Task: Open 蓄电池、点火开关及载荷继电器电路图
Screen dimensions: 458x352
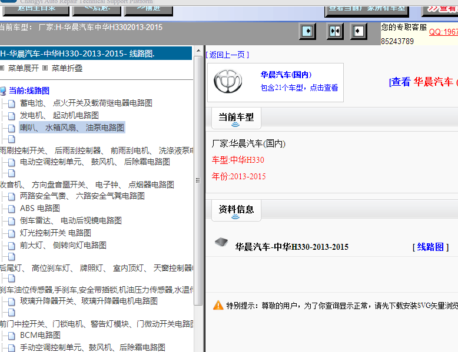Action: 86,103
